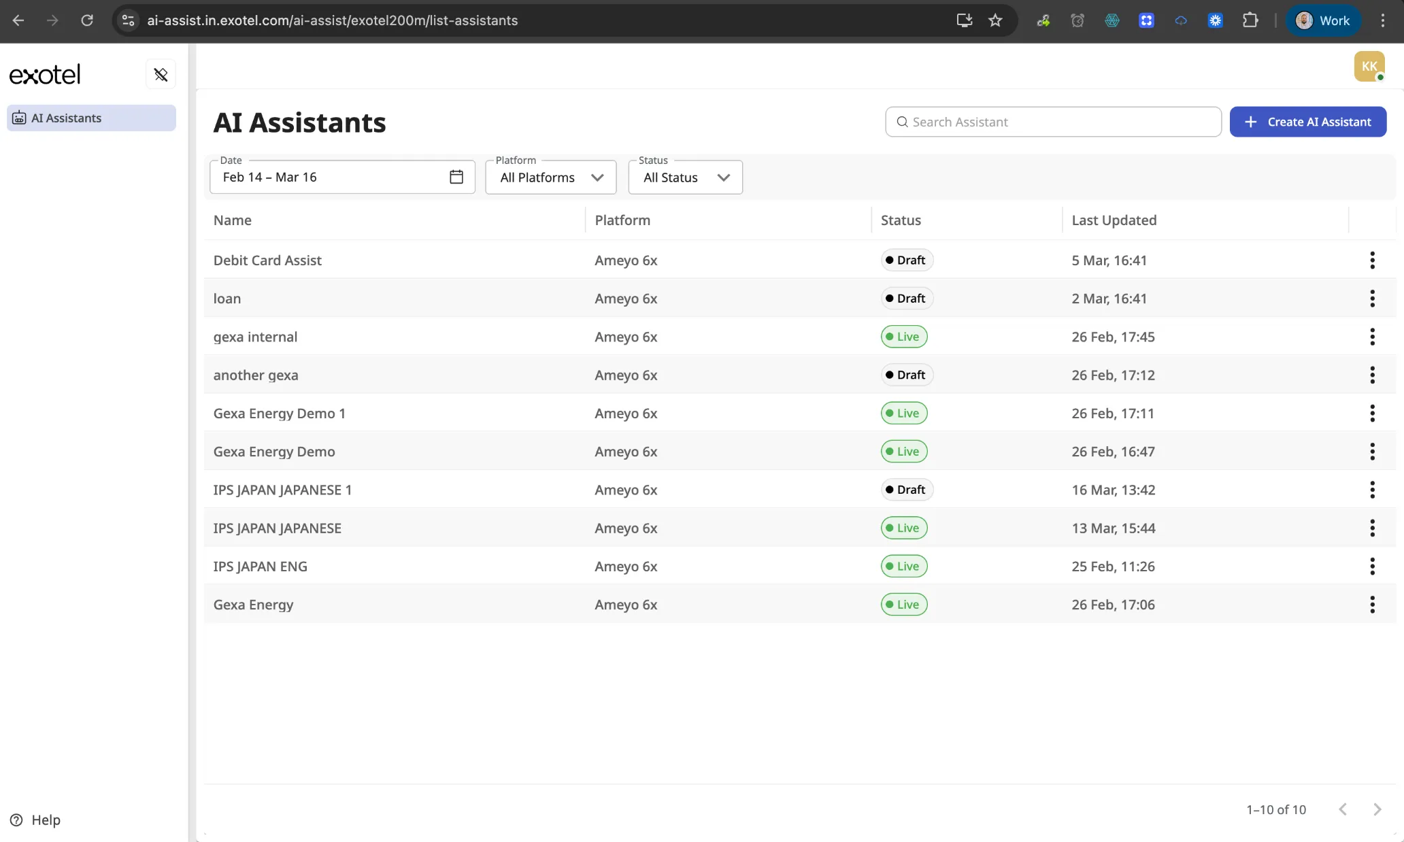
Task: Open actions menu for IPS JAPAN JAPANESE 1
Action: (1372, 490)
